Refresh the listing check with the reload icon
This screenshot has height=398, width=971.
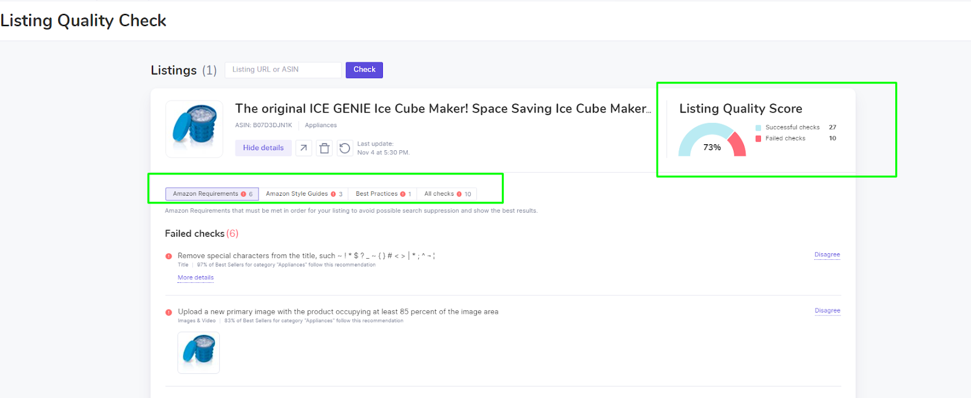coord(345,148)
